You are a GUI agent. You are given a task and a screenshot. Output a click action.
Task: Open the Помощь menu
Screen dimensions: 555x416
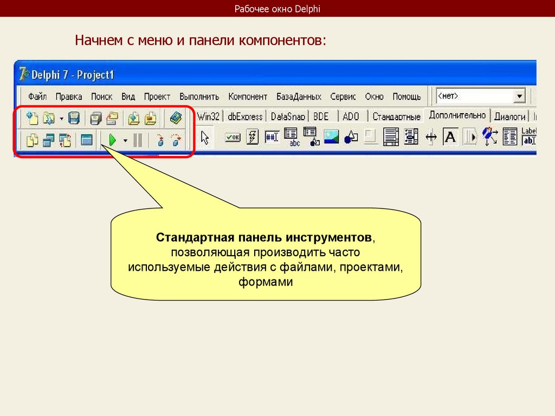[x=406, y=96]
